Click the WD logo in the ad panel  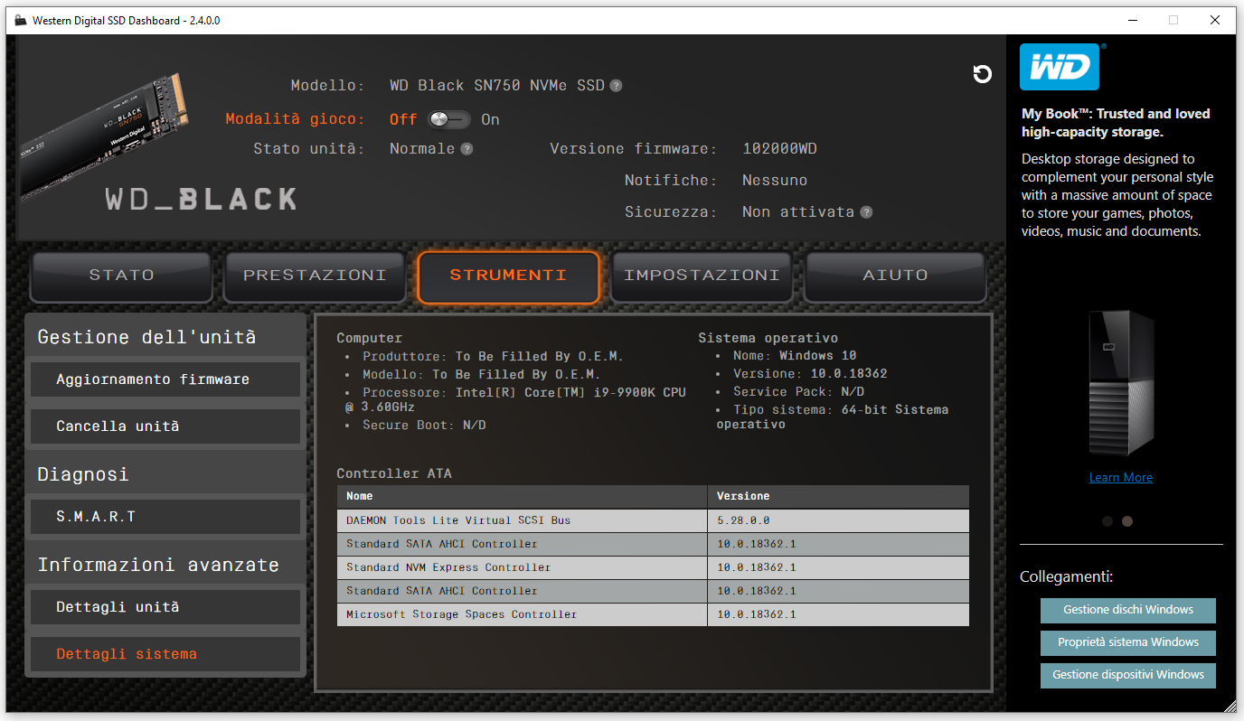(1060, 67)
